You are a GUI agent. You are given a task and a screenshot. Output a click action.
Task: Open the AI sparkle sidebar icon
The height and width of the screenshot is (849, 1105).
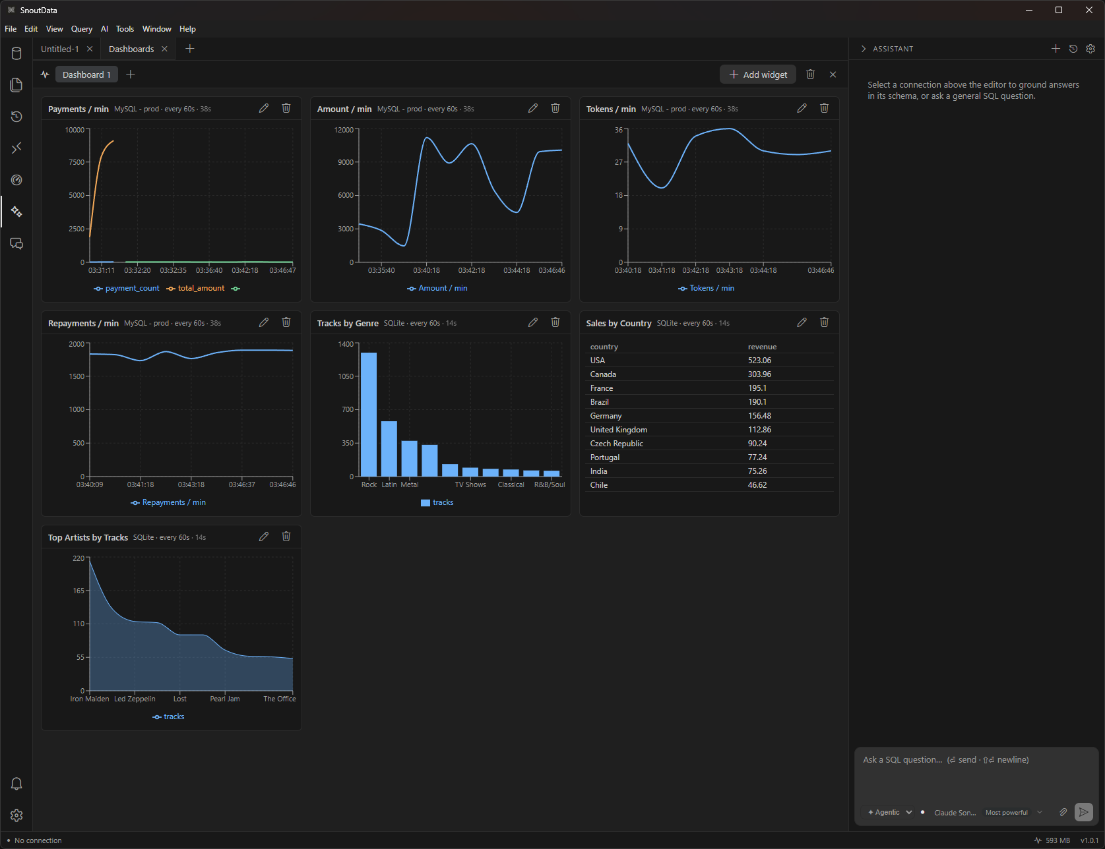[16, 212]
